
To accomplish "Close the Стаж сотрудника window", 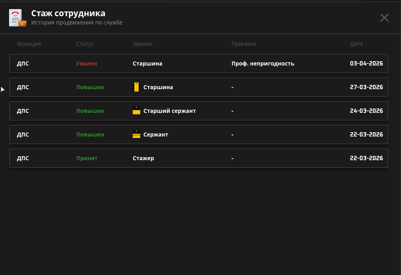I will pyautogui.click(x=384, y=18).
